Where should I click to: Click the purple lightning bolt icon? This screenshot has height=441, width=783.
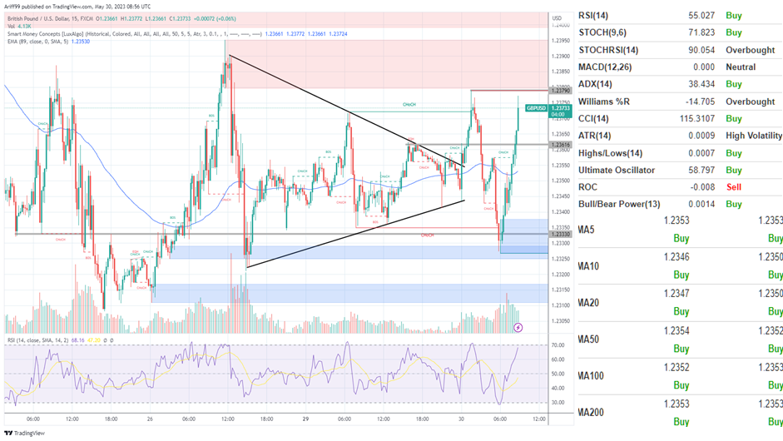point(519,328)
